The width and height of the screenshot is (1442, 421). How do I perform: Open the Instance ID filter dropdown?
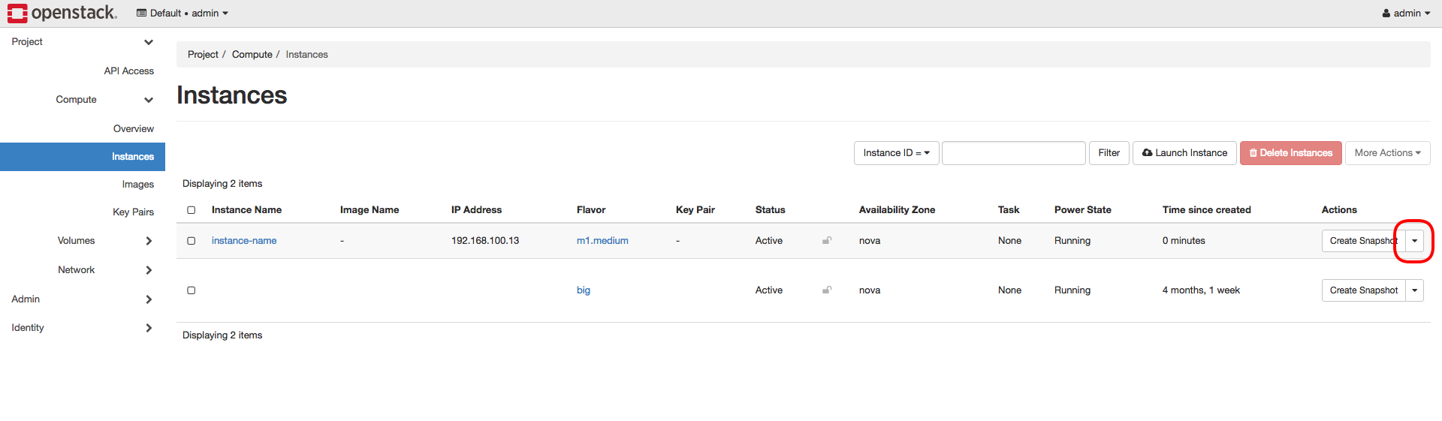click(x=896, y=153)
